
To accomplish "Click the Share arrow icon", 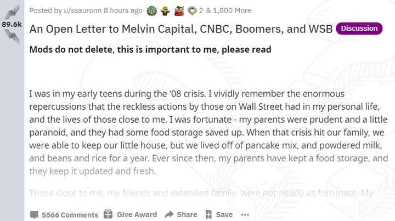I will tap(169, 214).
